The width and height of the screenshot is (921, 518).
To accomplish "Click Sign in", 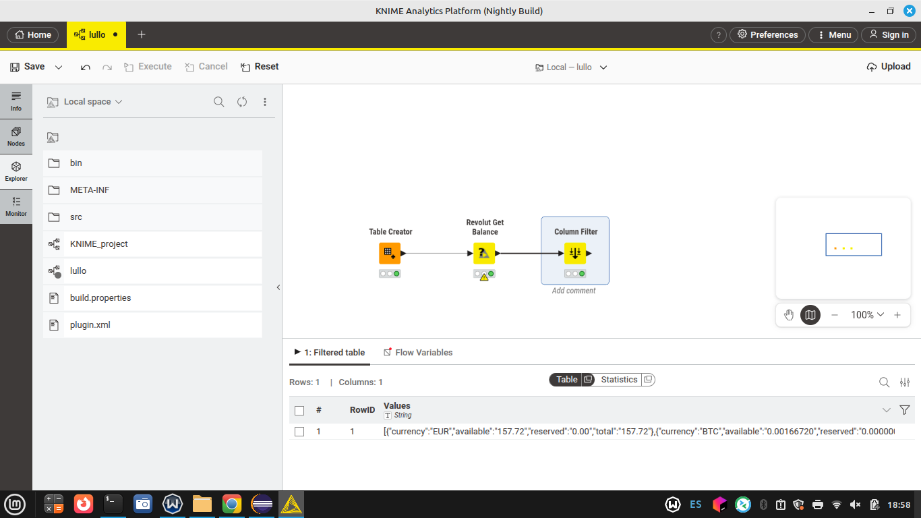I will (889, 34).
